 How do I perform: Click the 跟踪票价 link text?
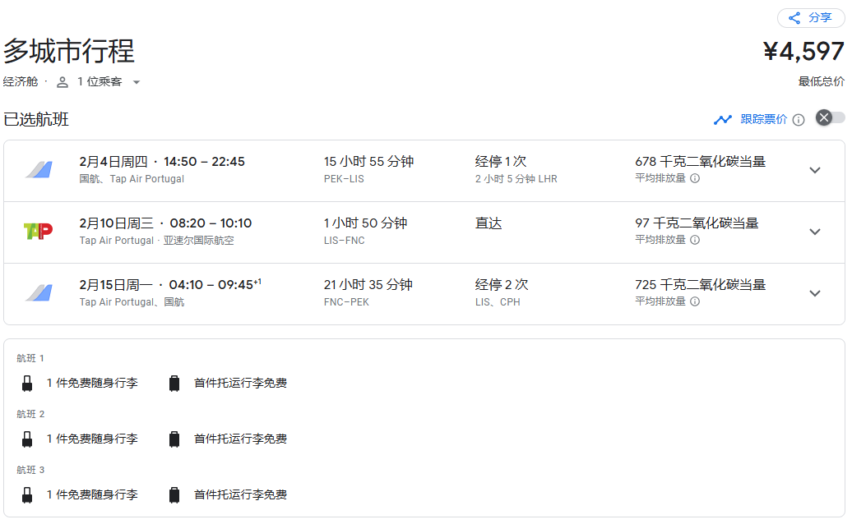[763, 119]
